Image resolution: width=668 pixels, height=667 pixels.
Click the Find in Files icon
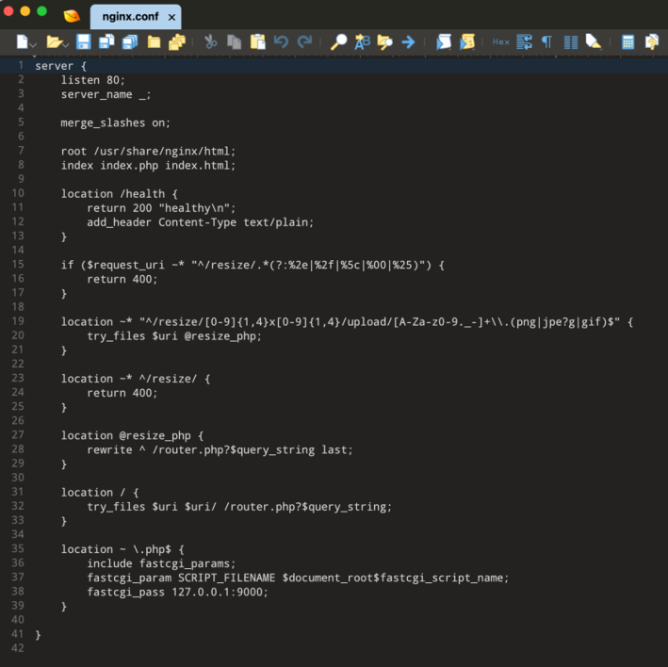coord(385,41)
